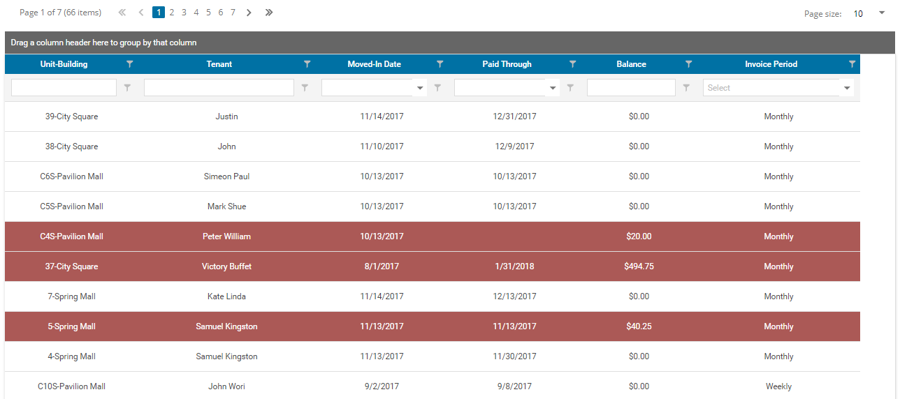900x399 pixels.
Task: Click tenant Victory Buffet
Action: coord(227,266)
